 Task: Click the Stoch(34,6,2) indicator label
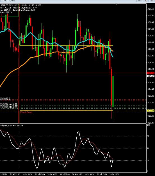tap(12, 126)
